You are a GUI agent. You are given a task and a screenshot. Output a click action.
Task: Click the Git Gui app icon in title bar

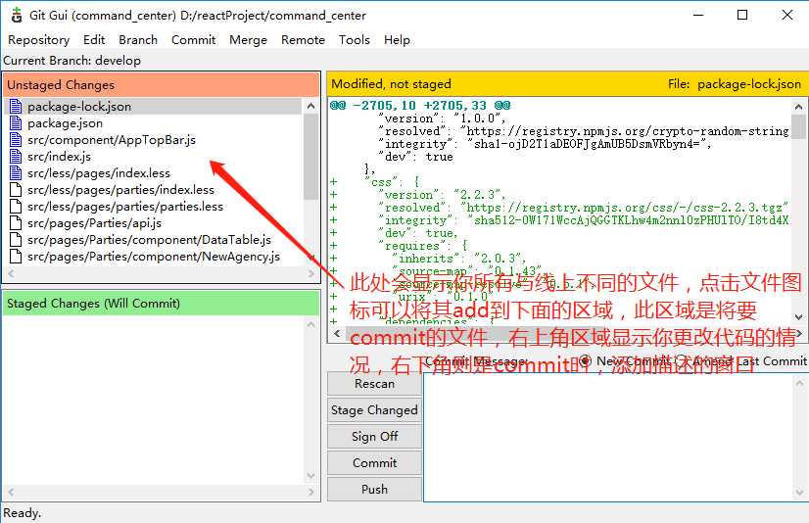tap(17, 15)
